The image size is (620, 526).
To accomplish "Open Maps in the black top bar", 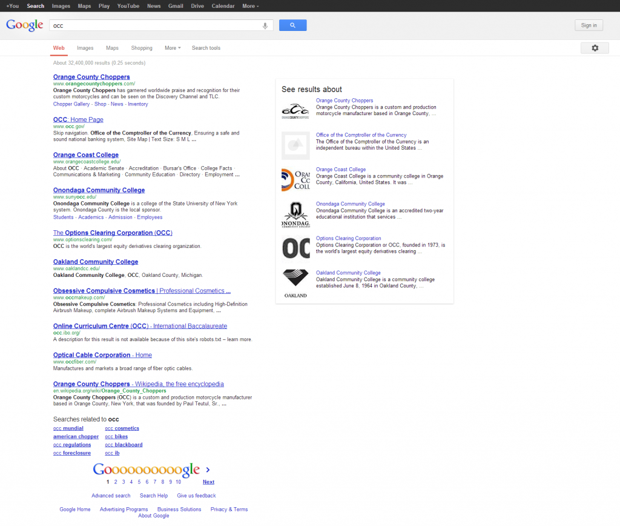I will 84,6.
